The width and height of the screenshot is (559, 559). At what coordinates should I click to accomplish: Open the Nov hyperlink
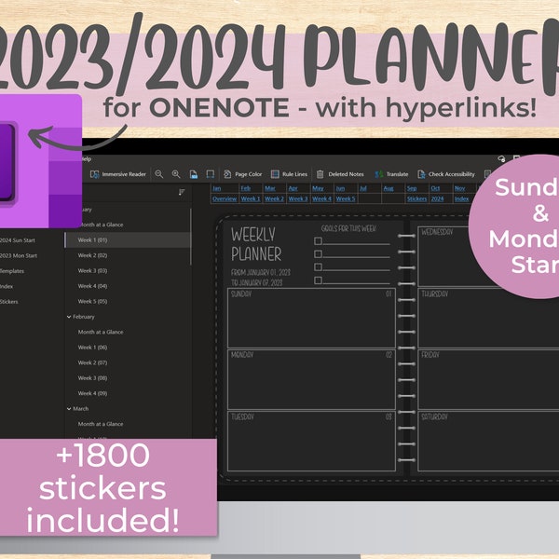pos(459,188)
